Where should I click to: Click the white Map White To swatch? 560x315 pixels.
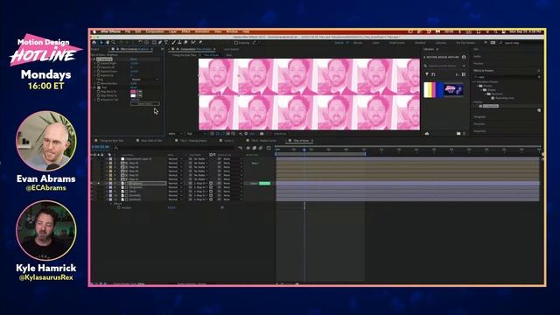pyautogui.click(x=133, y=95)
